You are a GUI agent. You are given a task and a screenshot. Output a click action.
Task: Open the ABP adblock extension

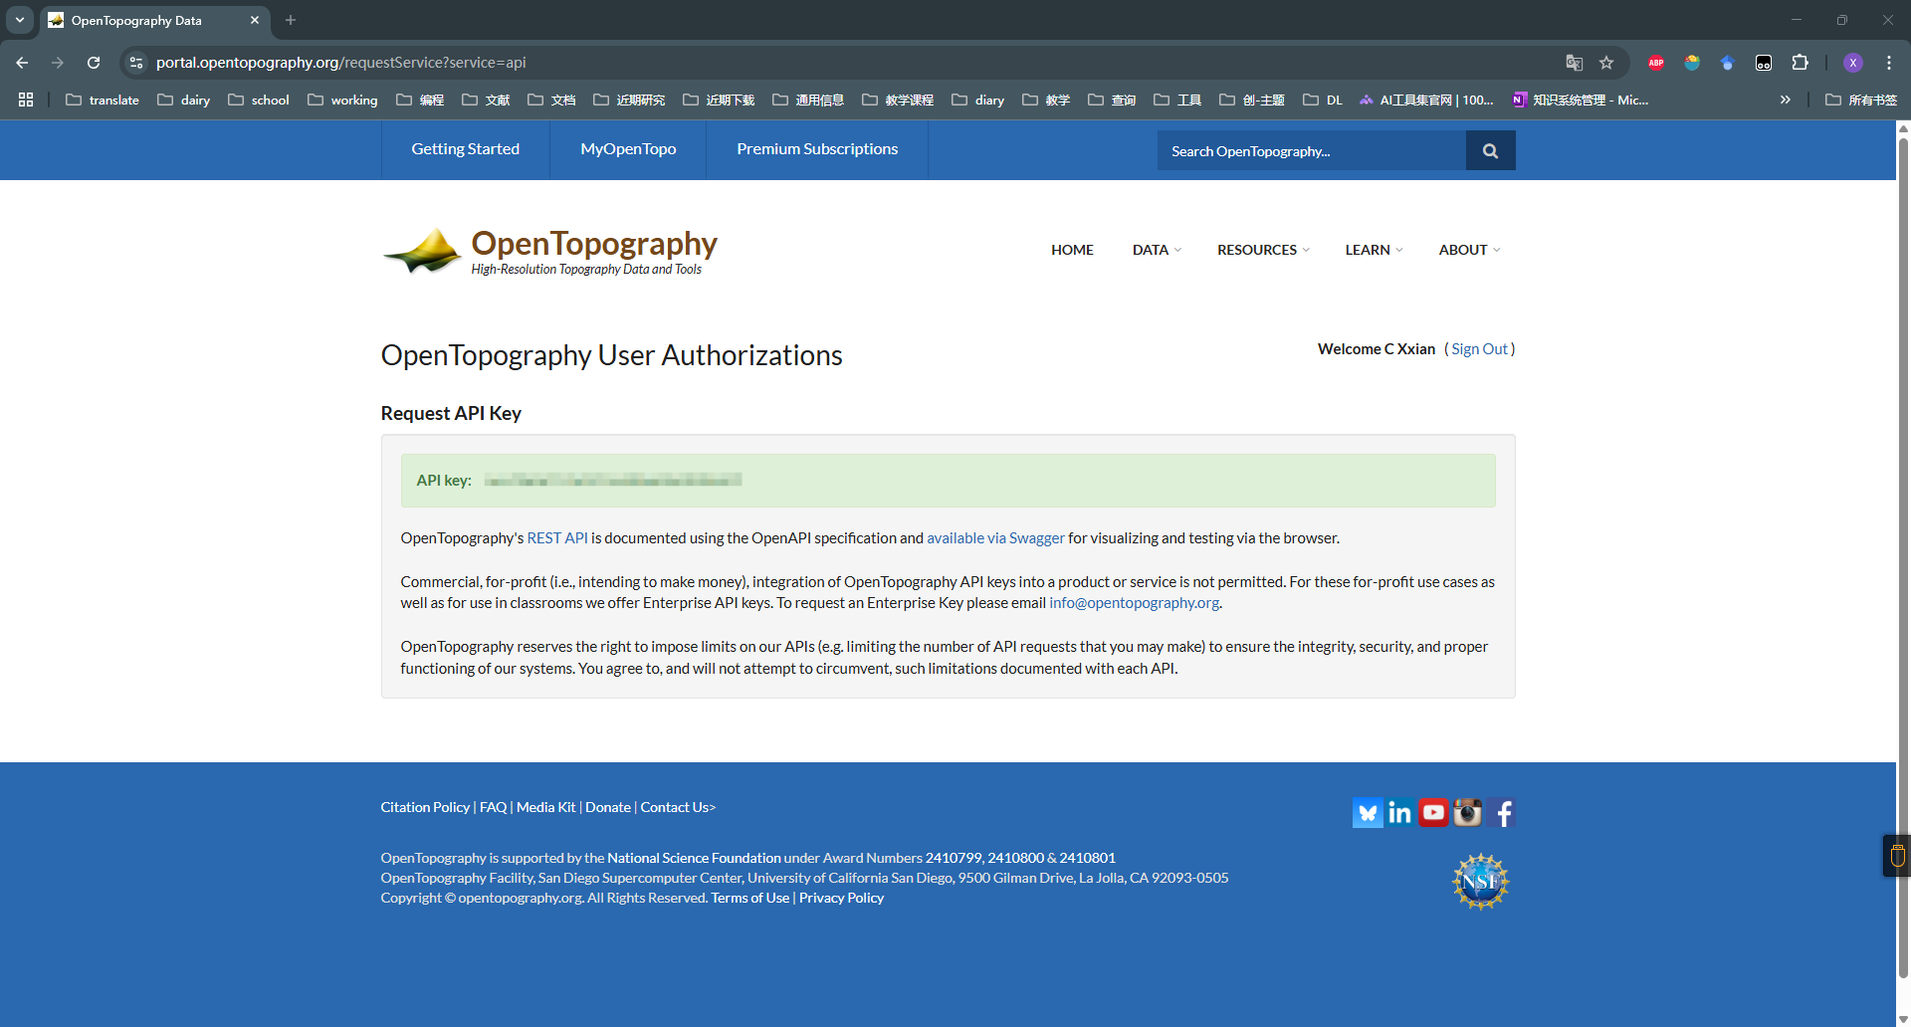(1656, 63)
